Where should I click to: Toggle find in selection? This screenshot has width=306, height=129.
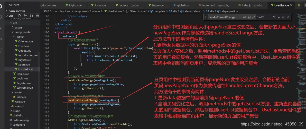[x=284, y=17]
